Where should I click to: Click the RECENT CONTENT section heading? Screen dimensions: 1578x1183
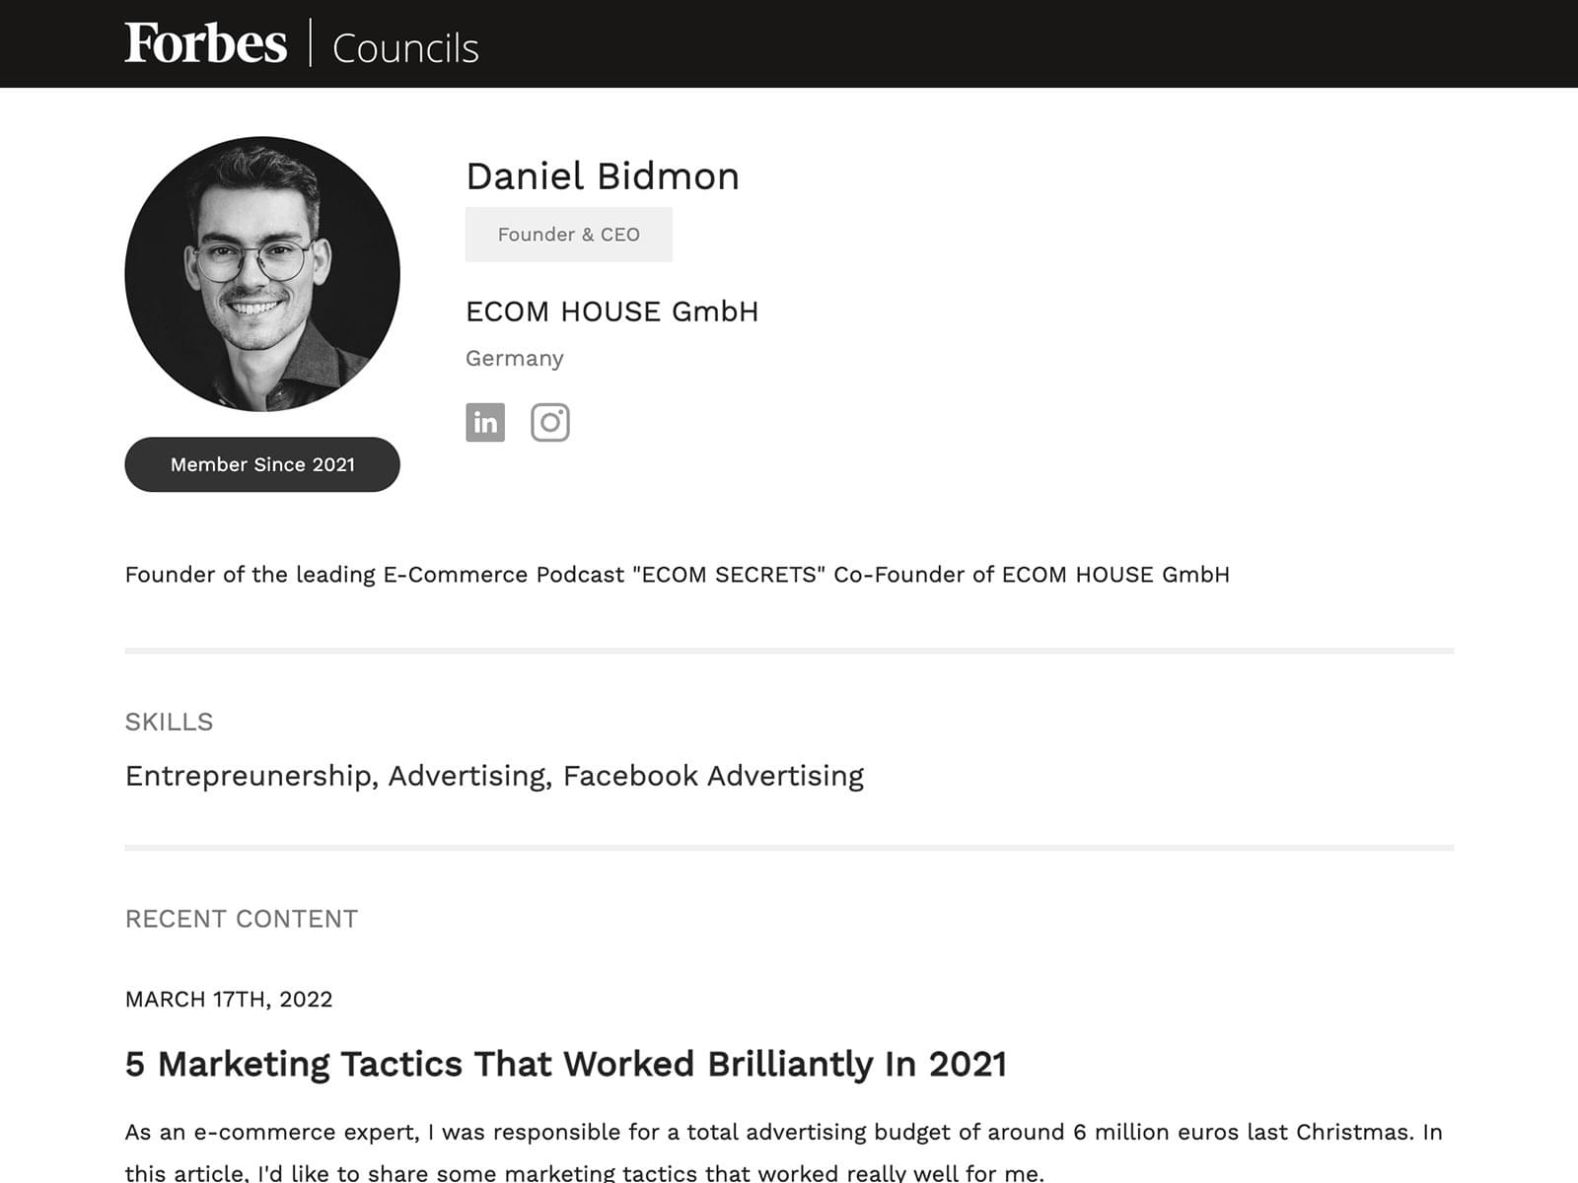click(242, 919)
